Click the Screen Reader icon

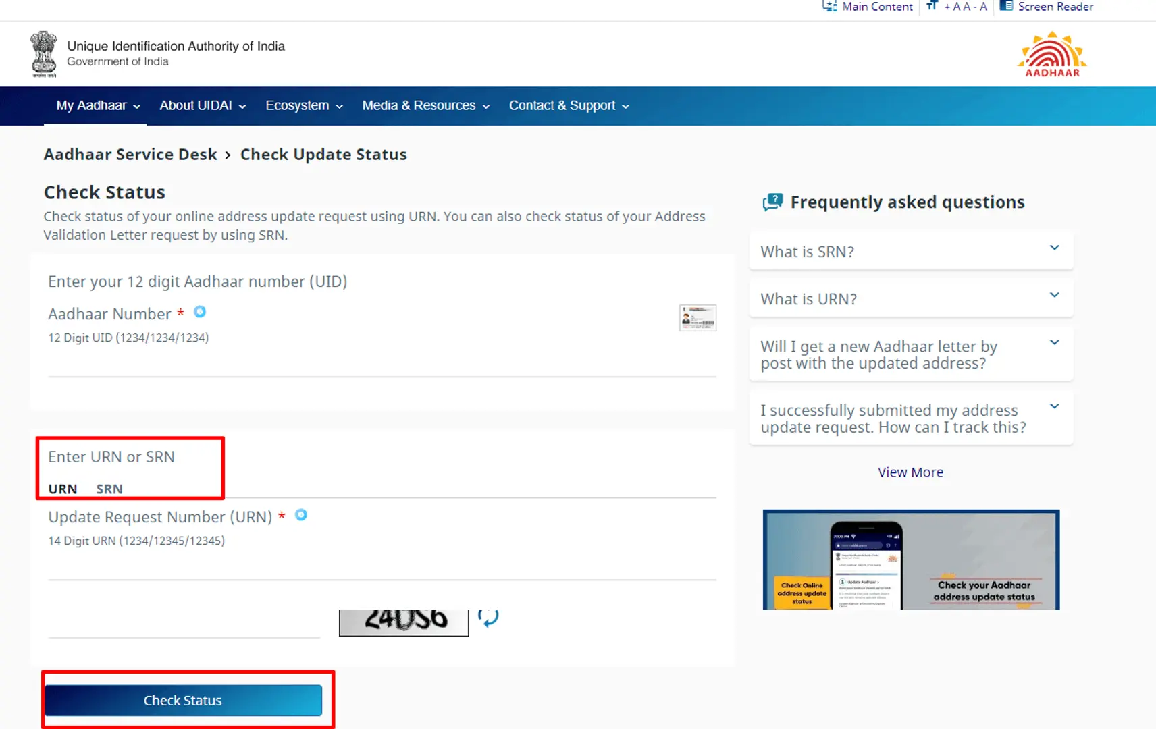click(x=1006, y=6)
